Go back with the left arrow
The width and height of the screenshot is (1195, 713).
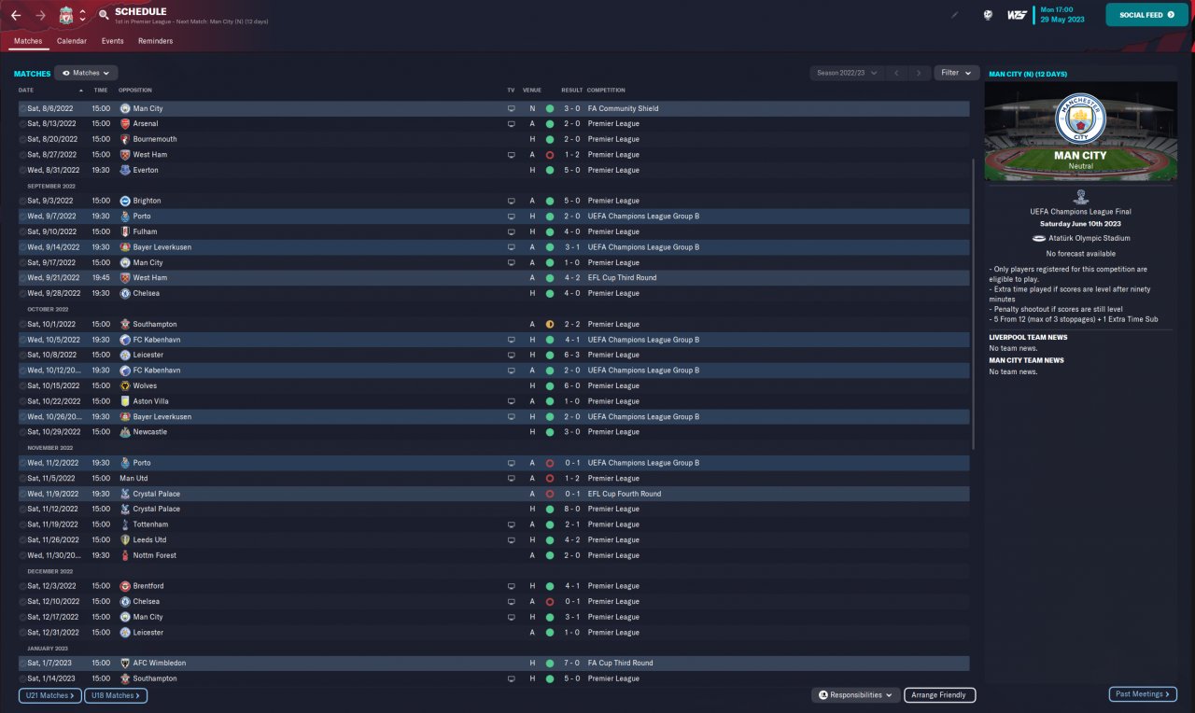tap(15, 15)
